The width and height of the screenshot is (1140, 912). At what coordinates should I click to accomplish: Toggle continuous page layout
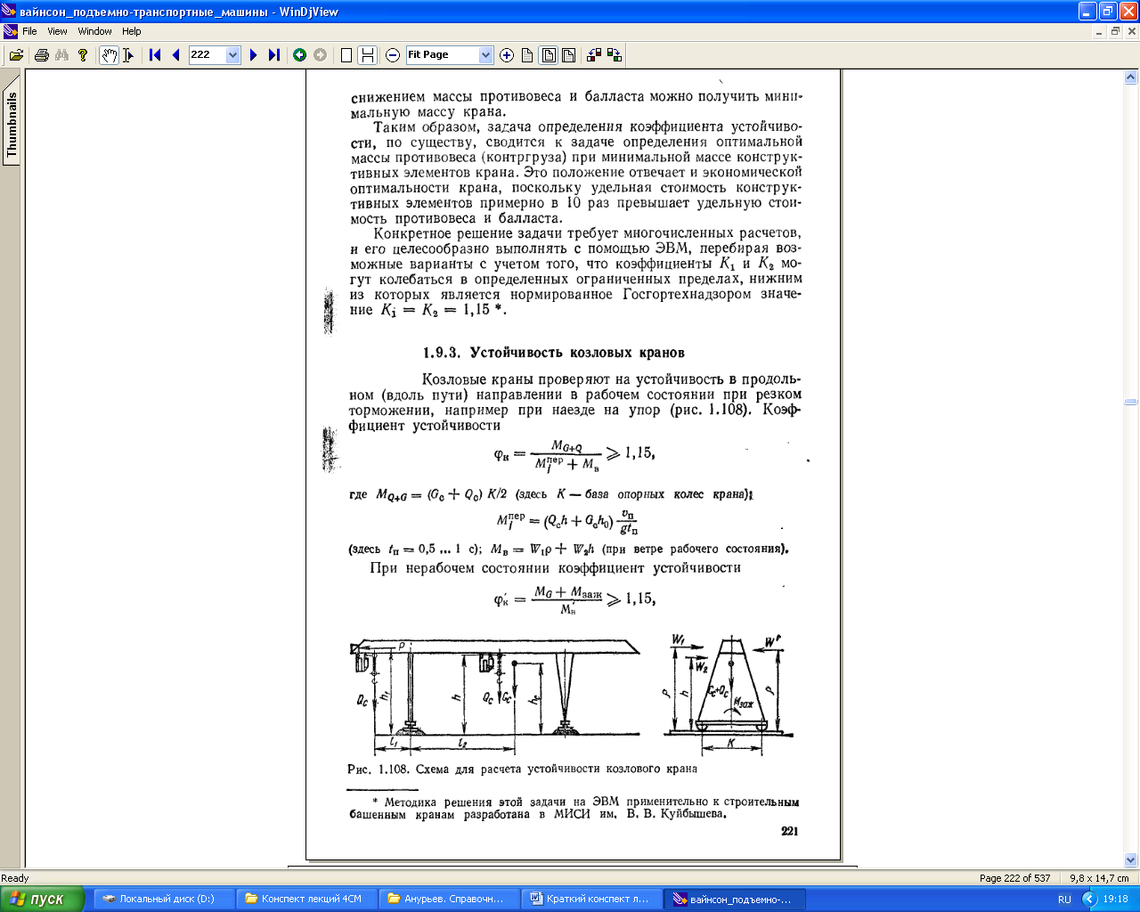tap(367, 55)
